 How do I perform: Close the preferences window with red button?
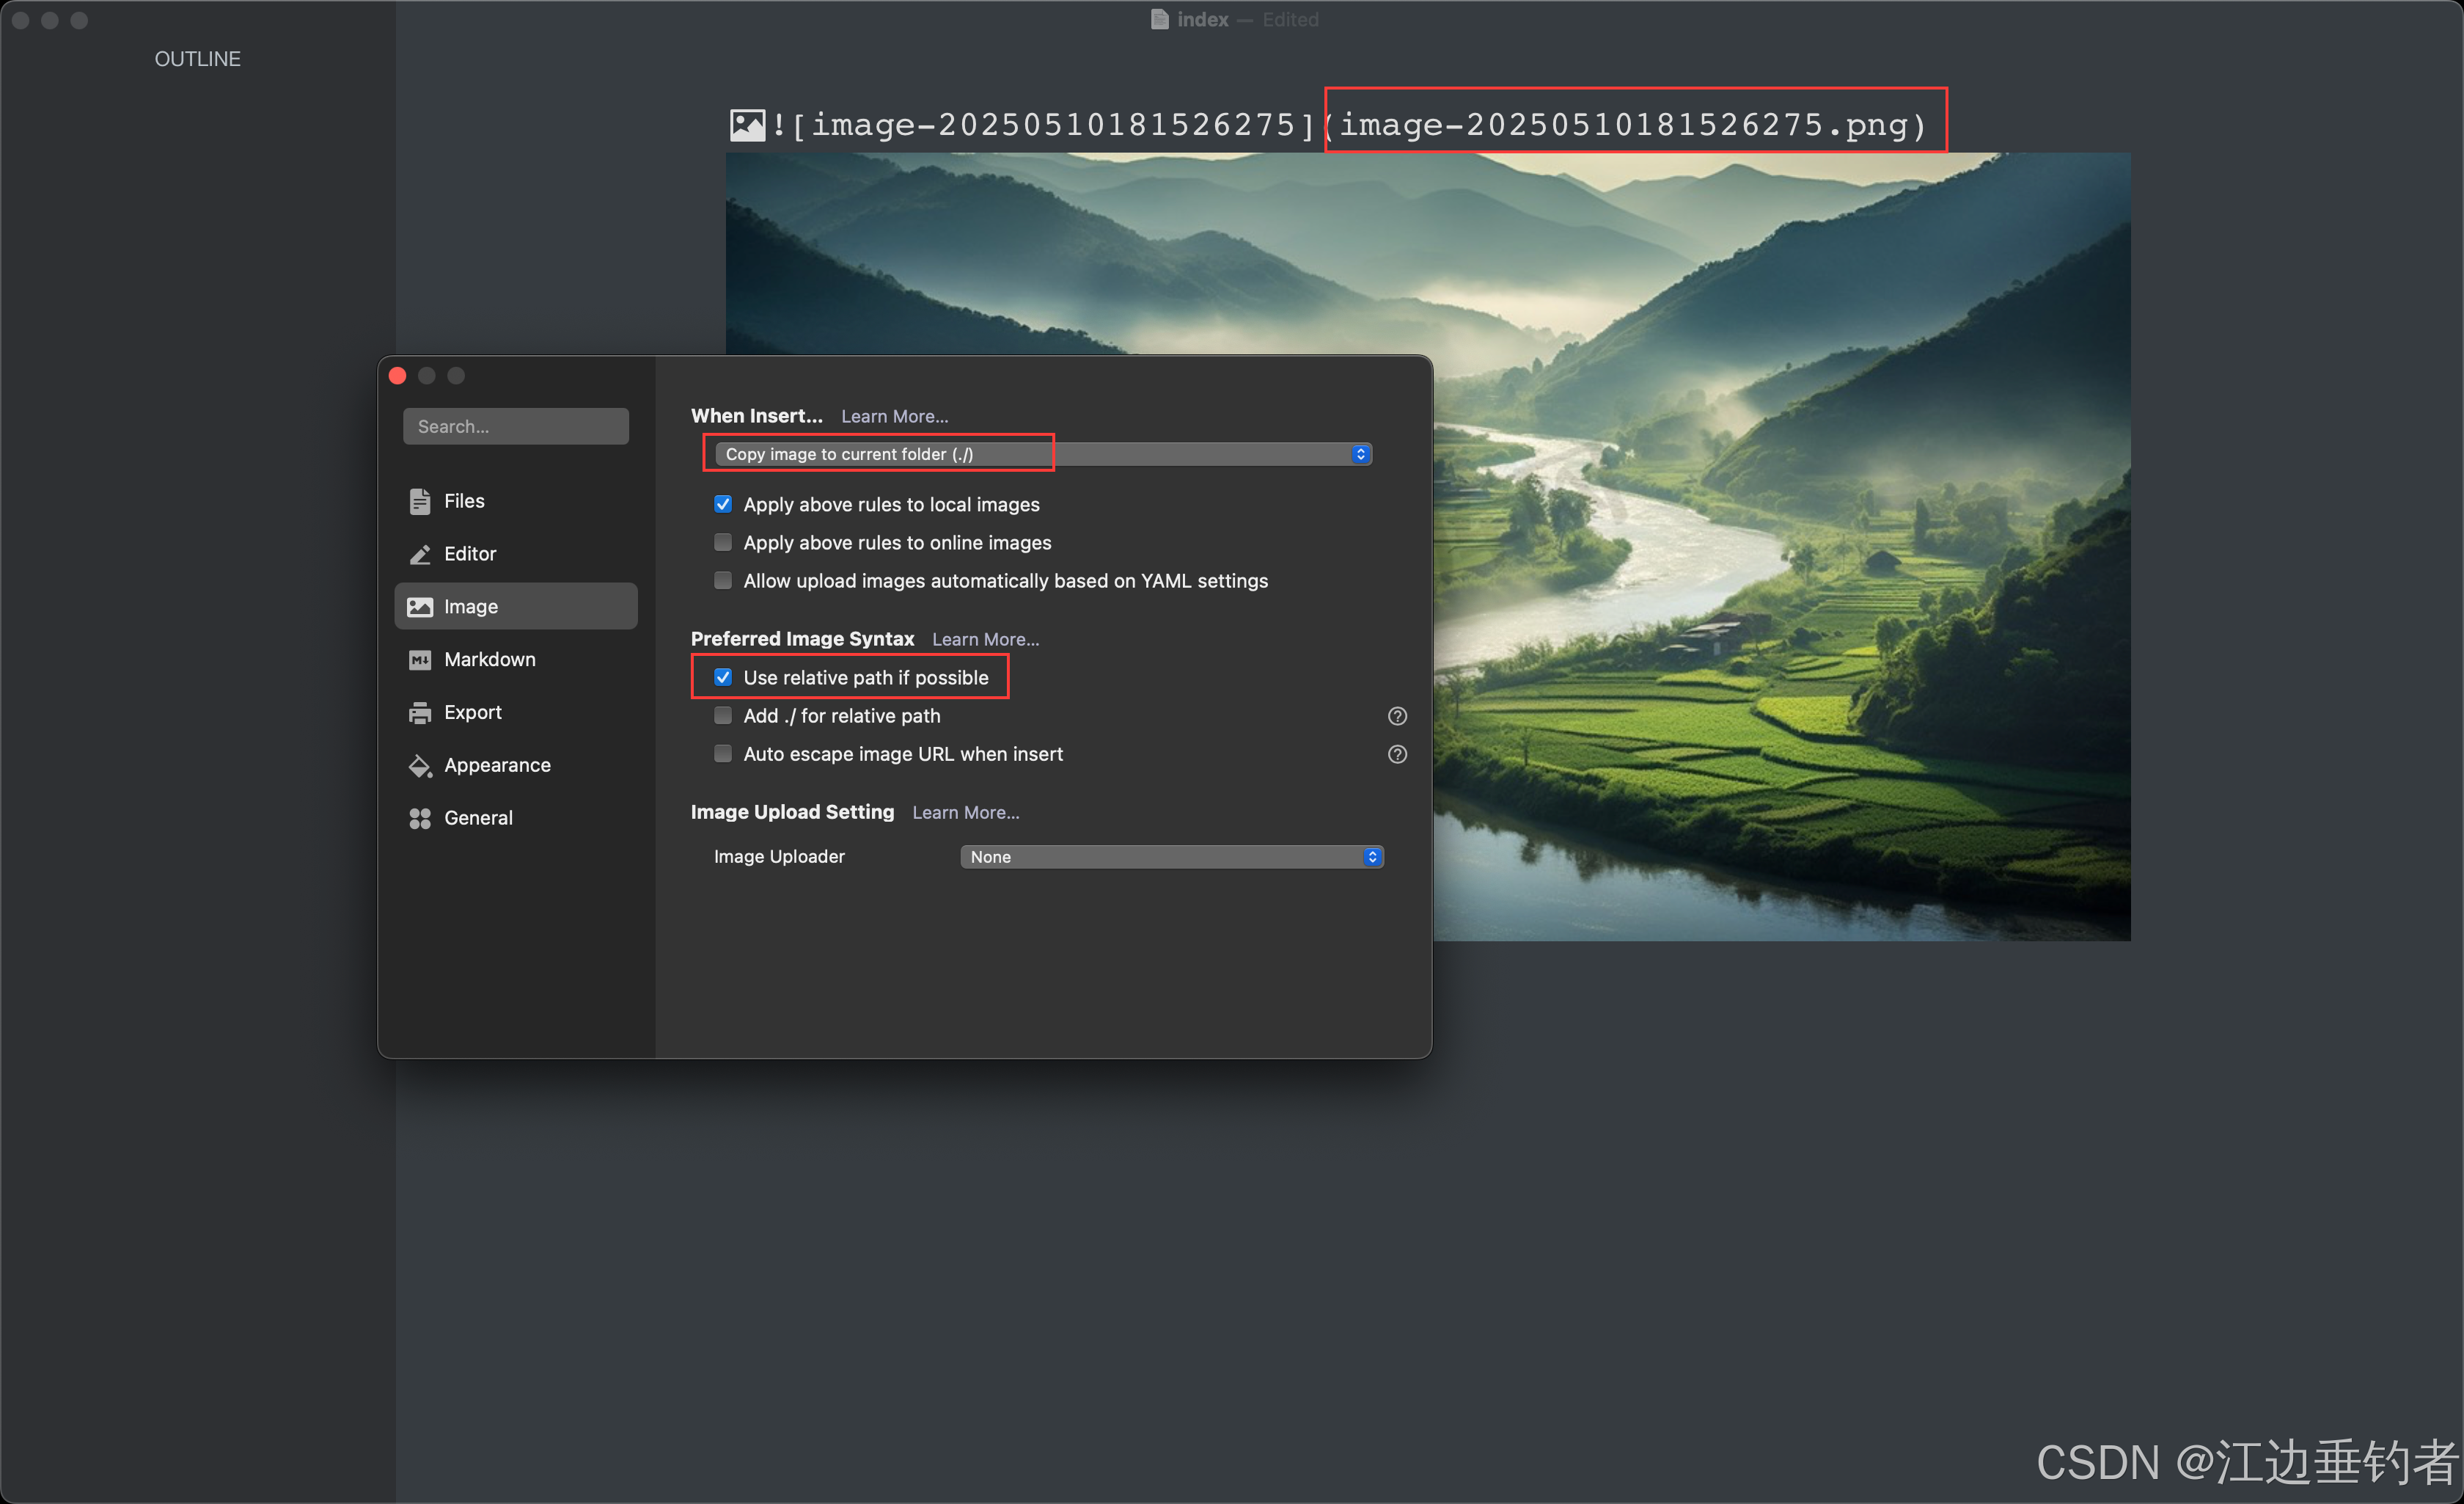click(x=397, y=376)
